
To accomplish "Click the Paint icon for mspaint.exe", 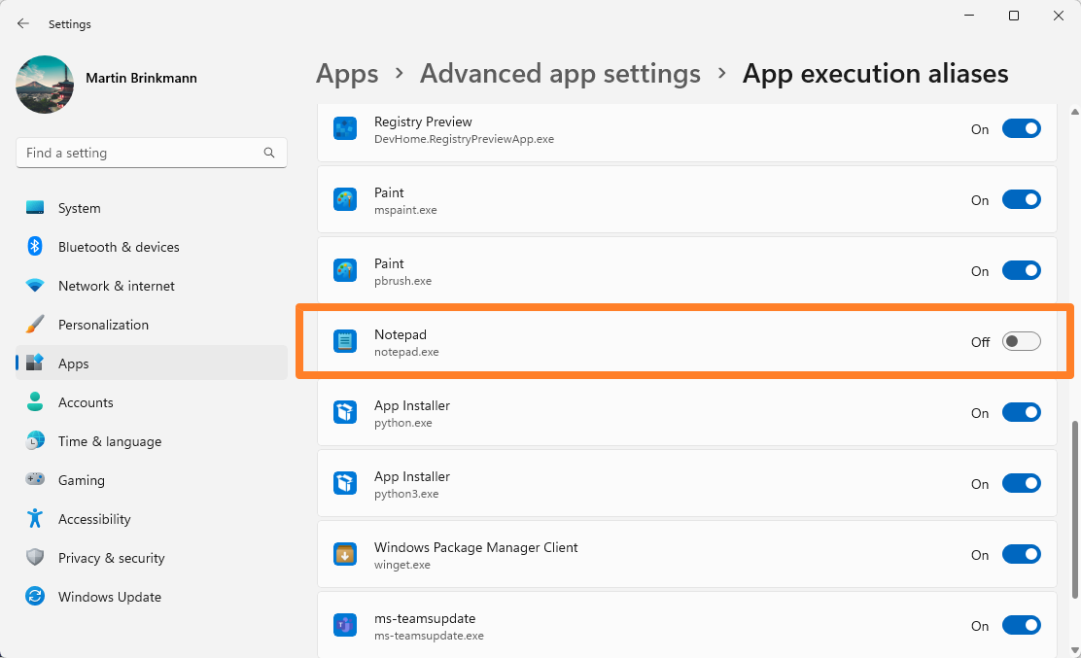I will click(x=345, y=200).
